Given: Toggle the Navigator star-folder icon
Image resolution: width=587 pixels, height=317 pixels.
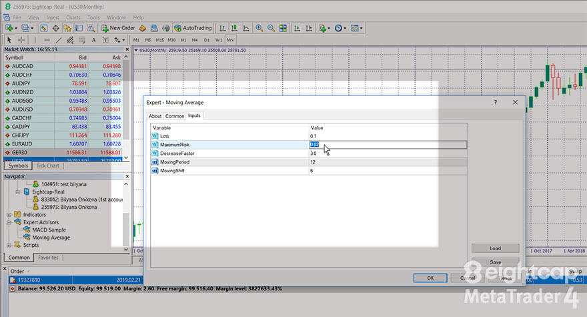Looking at the screenshot, I should pos(67,28).
